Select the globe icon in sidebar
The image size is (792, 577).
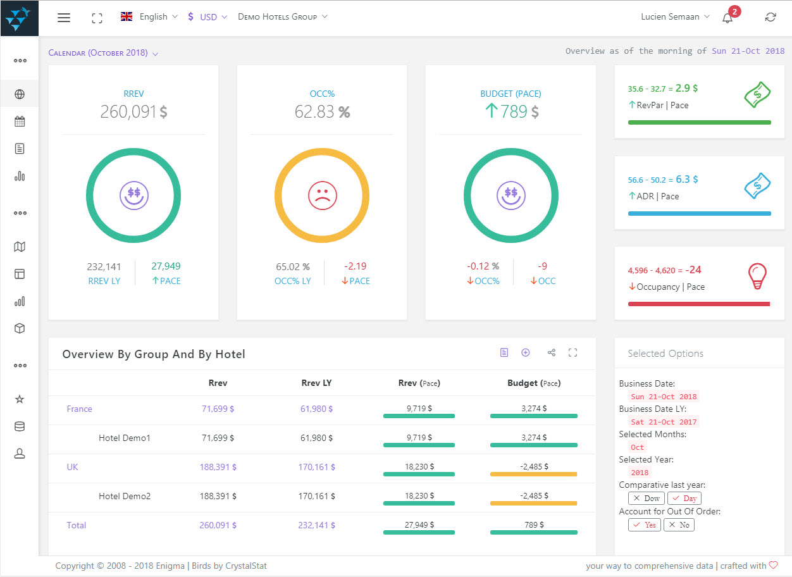20,94
